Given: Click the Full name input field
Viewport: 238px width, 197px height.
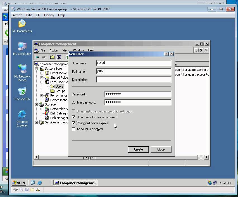Looking at the screenshot, I should coord(134,71).
